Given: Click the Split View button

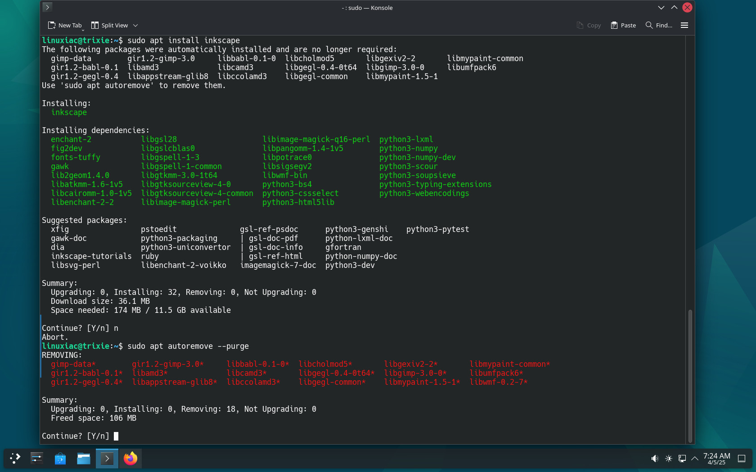Looking at the screenshot, I should 109,25.
